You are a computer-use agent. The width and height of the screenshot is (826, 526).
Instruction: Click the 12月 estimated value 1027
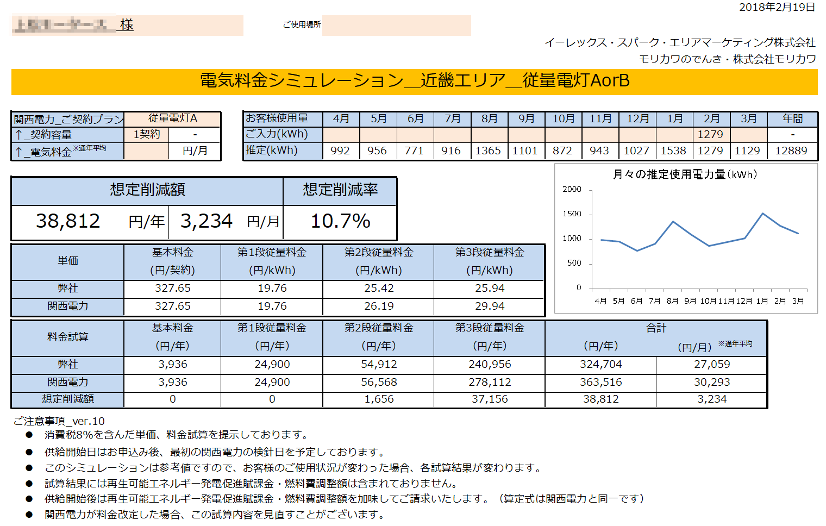tap(637, 151)
